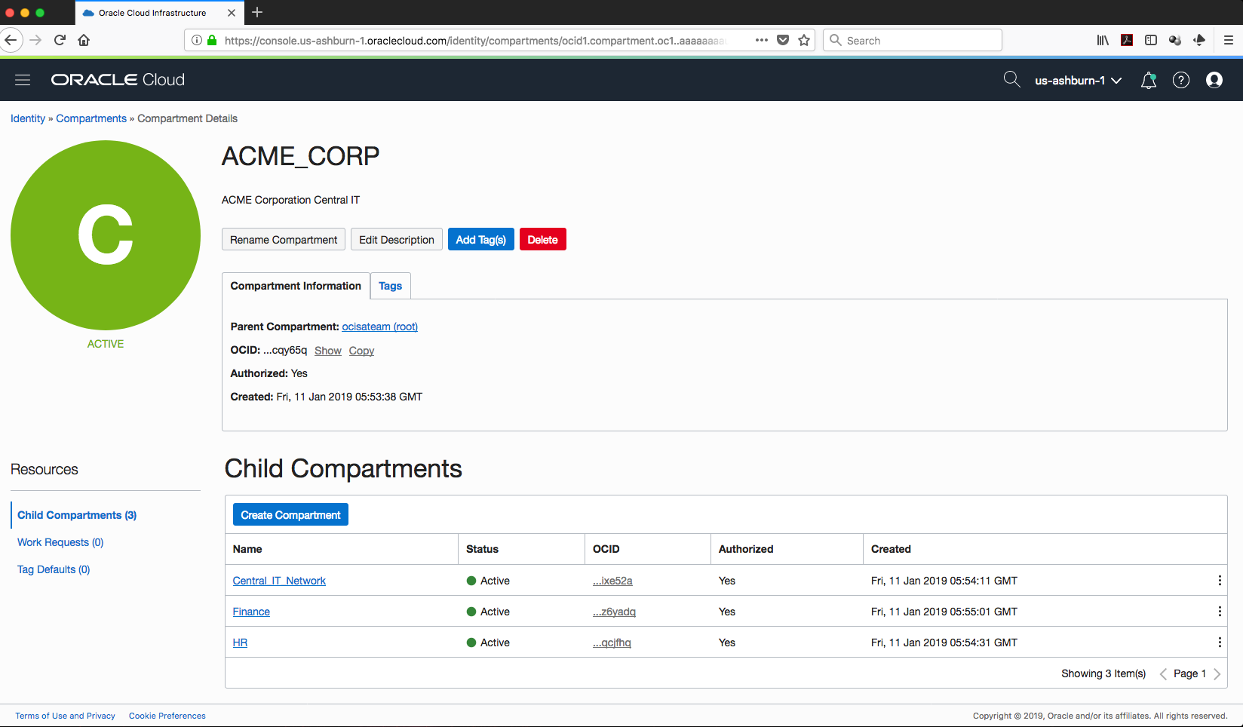
Task: Open the help question mark icon
Action: (x=1181, y=80)
